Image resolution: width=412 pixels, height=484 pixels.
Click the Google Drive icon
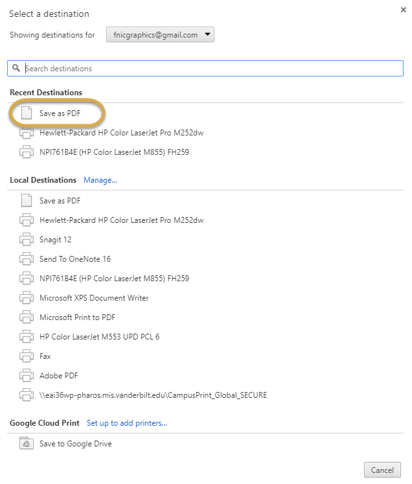(x=27, y=443)
